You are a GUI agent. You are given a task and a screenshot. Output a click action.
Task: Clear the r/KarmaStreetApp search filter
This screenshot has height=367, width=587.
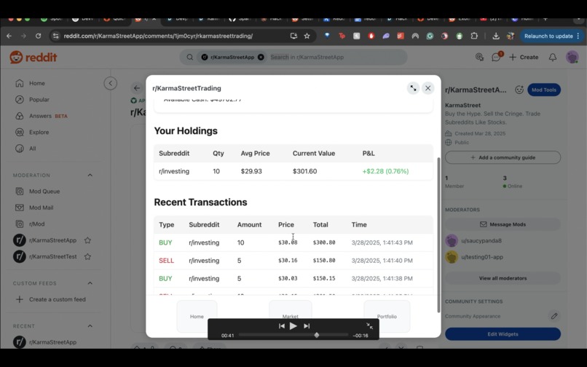tap(261, 58)
